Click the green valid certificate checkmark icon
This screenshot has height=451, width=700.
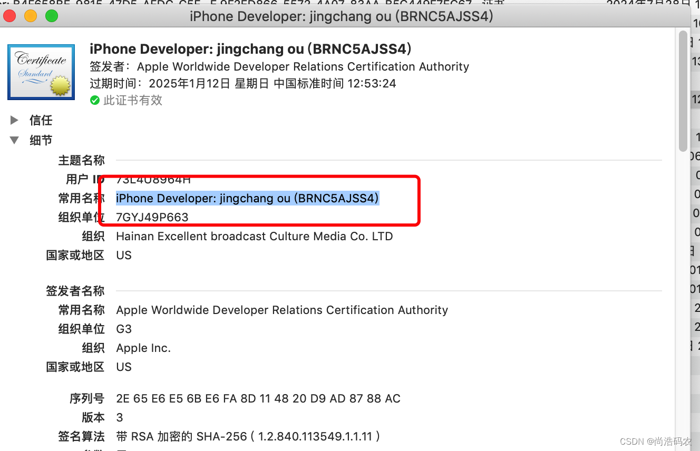95,100
